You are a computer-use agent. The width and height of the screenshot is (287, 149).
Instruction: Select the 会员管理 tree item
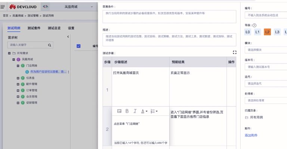click(29, 96)
